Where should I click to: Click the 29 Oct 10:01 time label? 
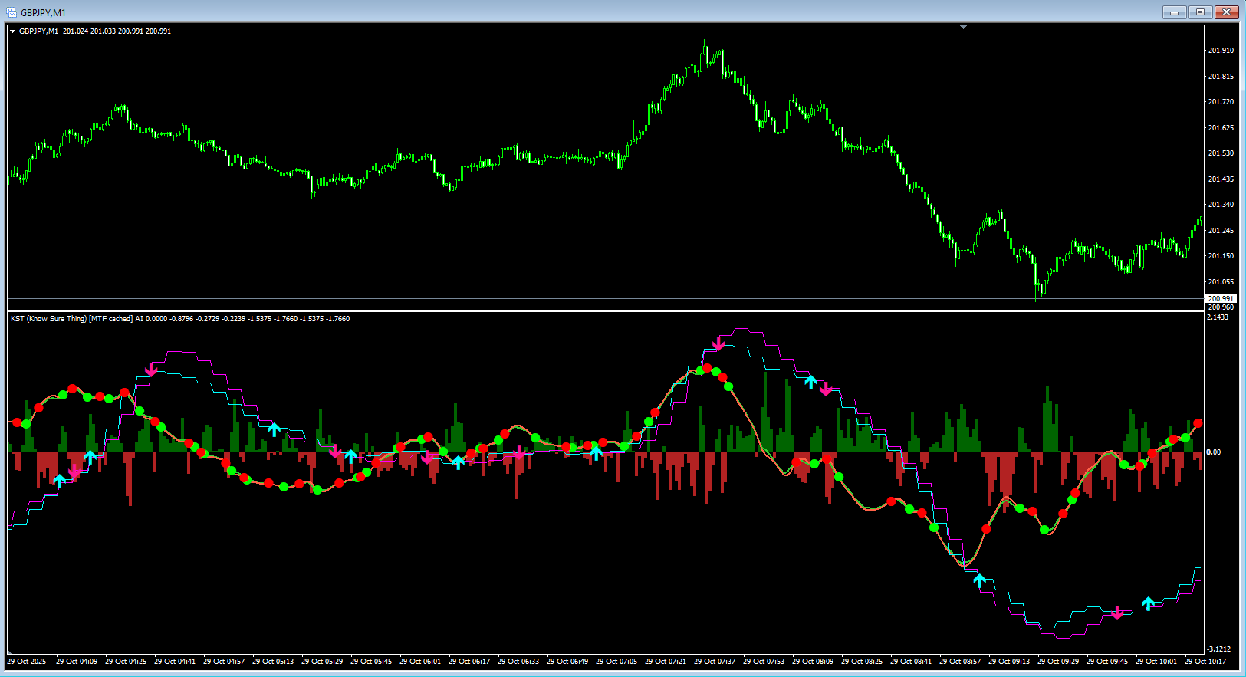coord(1156,662)
